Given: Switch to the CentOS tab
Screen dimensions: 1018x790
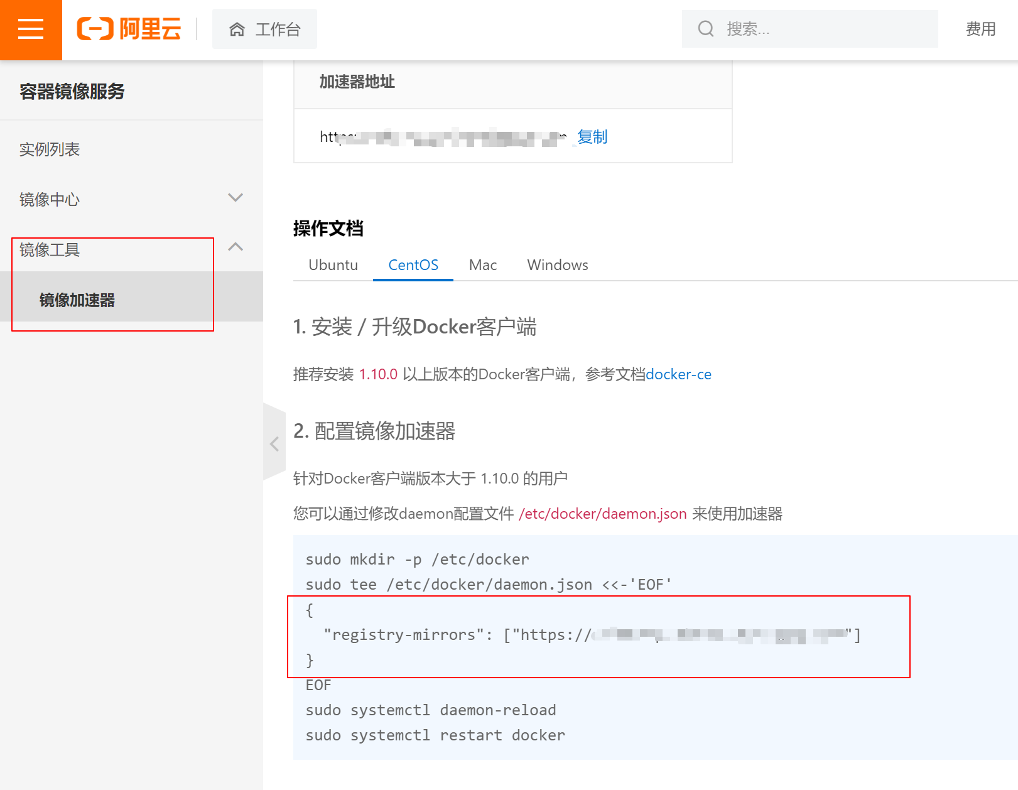Looking at the screenshot, I should tap(413, 265).
